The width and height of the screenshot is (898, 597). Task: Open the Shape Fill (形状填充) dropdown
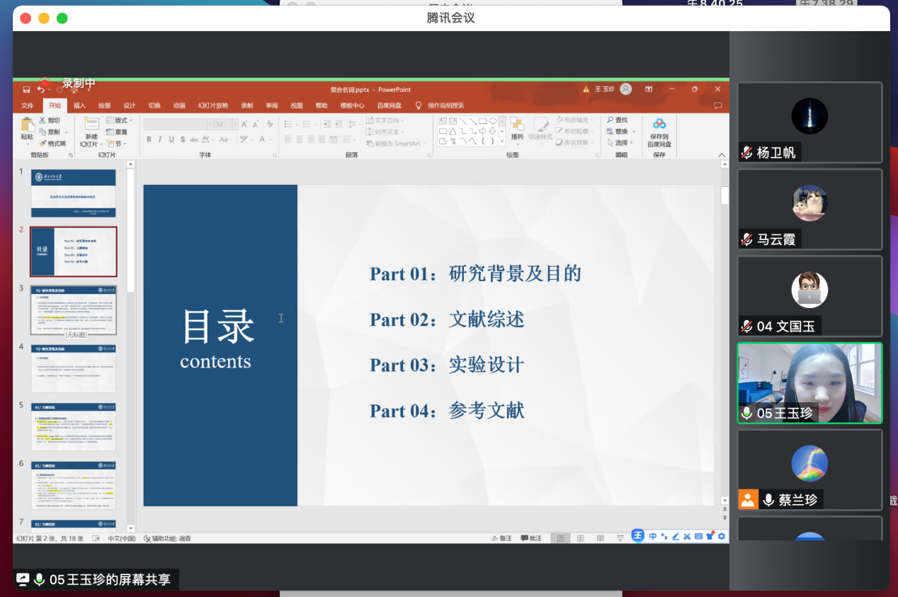point(574,120)
